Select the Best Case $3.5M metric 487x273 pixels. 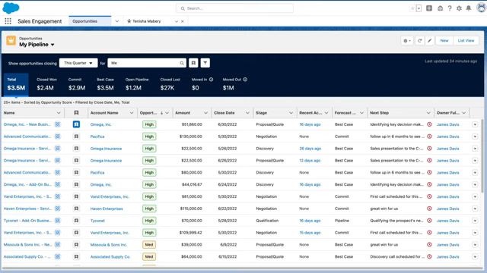pyautogui.click(x=105, y=84)
